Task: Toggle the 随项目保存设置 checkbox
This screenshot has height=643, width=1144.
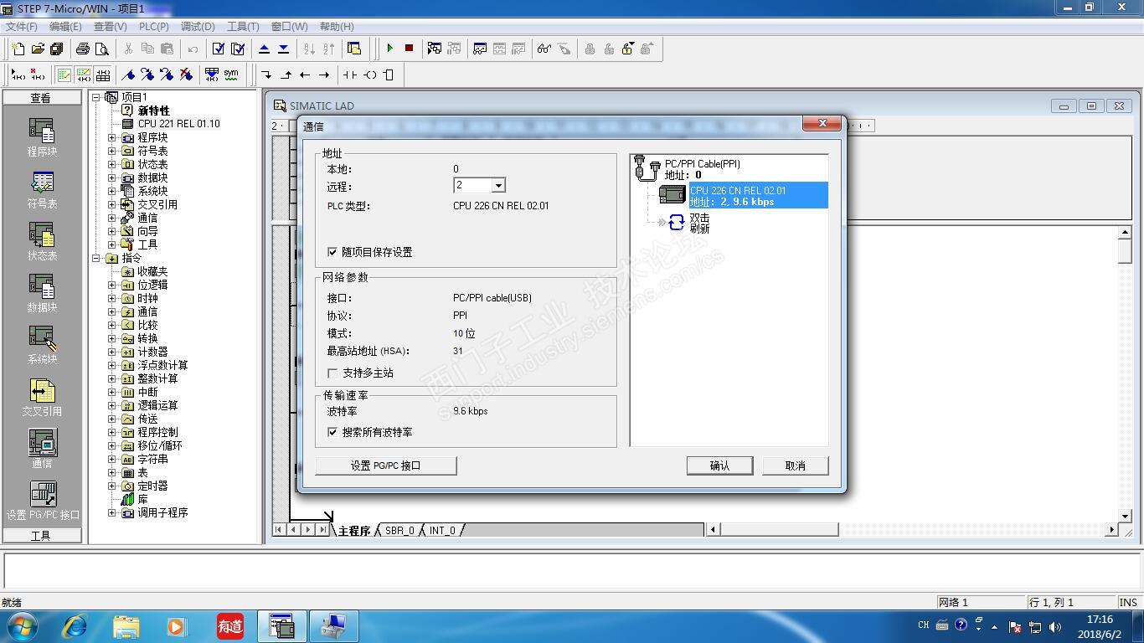Action: pyautogui.click(x=332, y=252)
